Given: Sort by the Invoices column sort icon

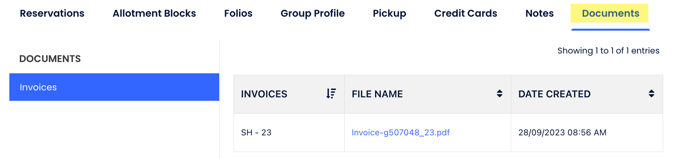Looking at the screenshot, I should pos(331,94).
